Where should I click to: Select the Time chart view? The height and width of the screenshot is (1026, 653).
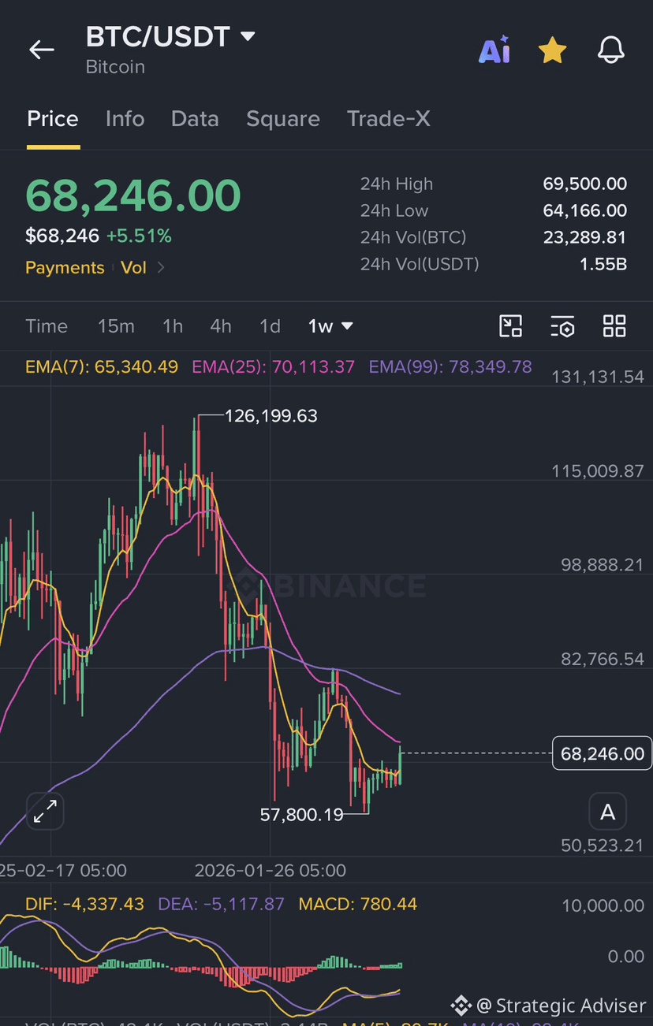(47, 326)
